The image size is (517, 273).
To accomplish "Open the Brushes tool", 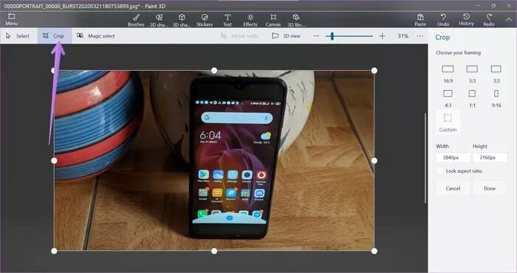I will tap(136, 20).
